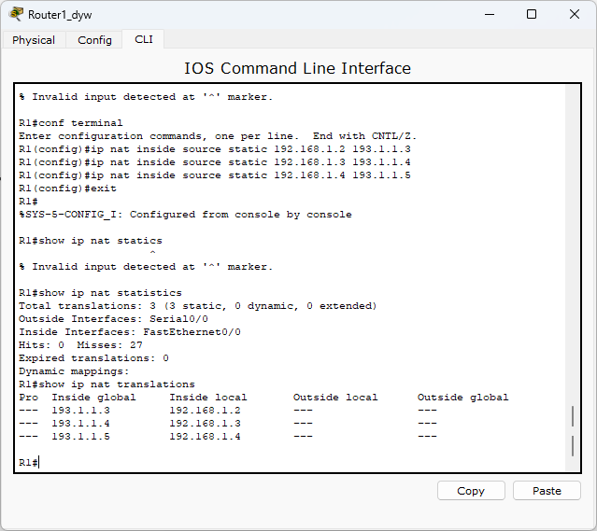Maximize the Router1_dyw window

[532, 14]
